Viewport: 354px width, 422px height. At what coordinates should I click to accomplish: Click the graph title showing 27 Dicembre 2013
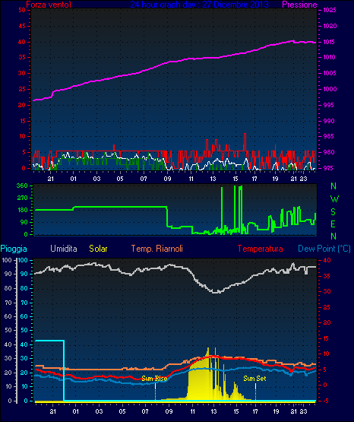pyautogui.click(x=200, y=5)
